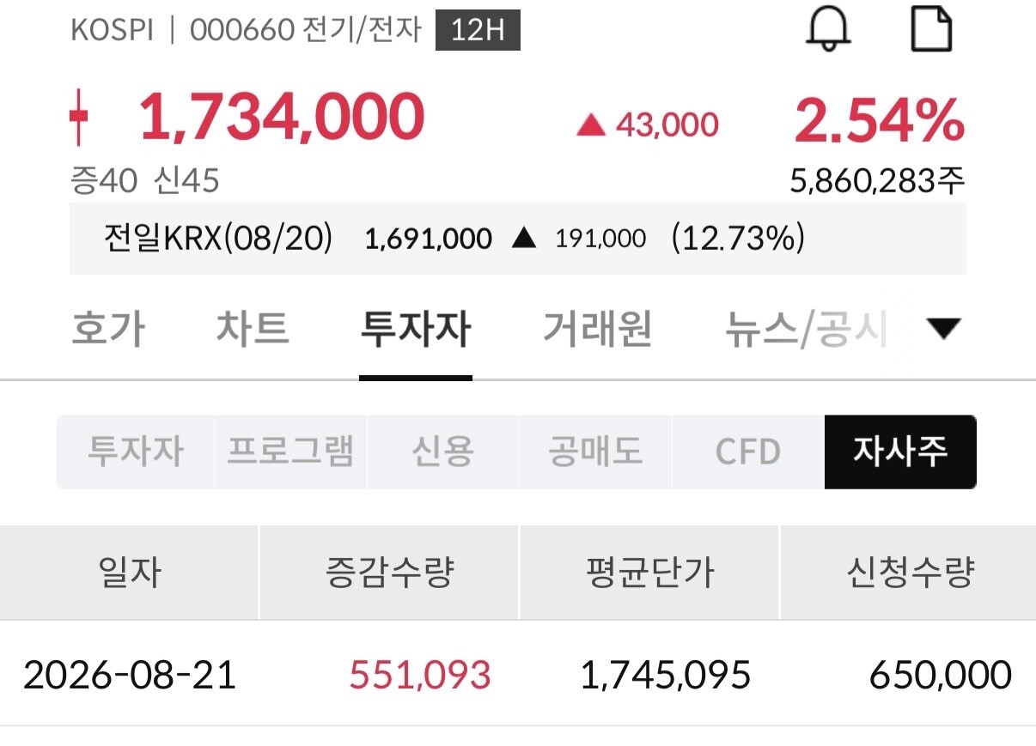Select the 공매도 filter
The height and width of the screenshot is (746, 1036).
click(x=596, y=452)
